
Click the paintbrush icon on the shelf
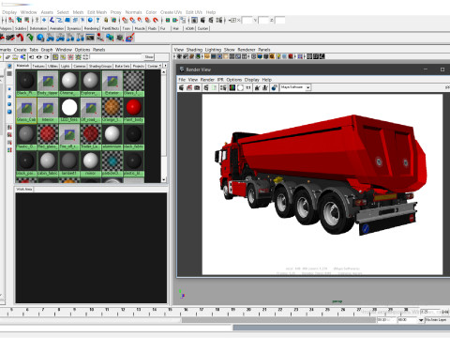click(x=130, y=38)
